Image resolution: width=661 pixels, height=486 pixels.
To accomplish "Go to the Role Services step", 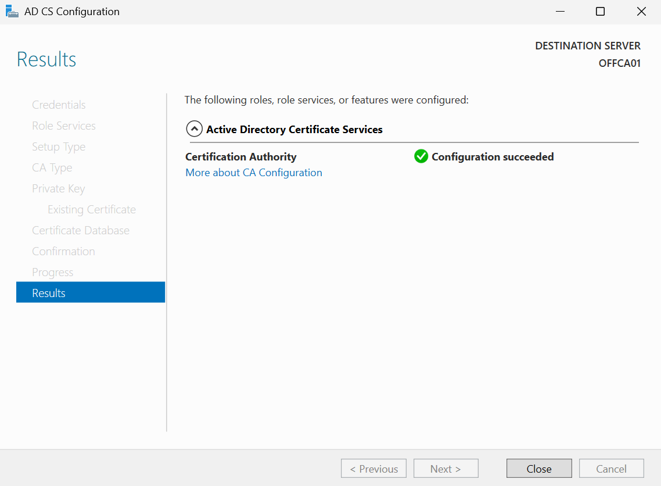I will click(64, 126).
